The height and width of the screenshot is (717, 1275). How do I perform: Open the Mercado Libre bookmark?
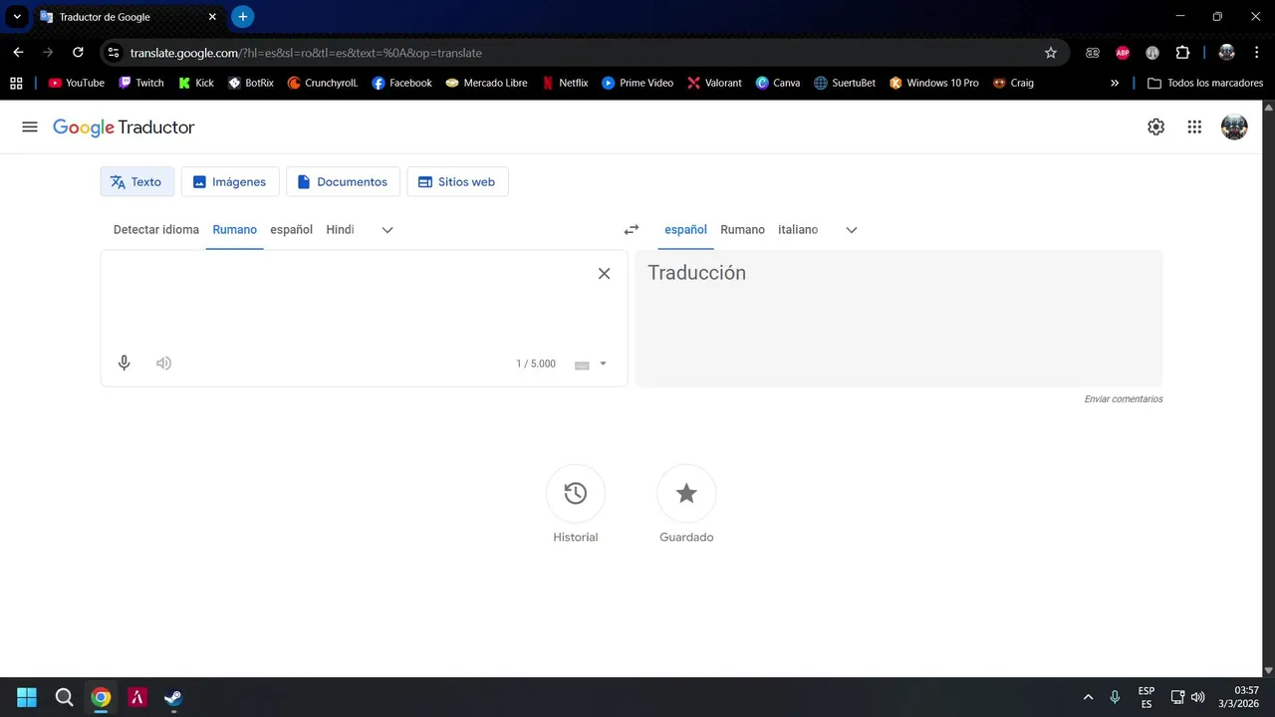click(x=487, y=83)
